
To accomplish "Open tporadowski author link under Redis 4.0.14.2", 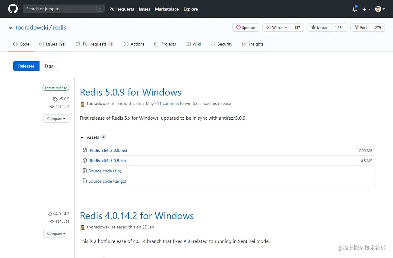I will pos(99,227).
